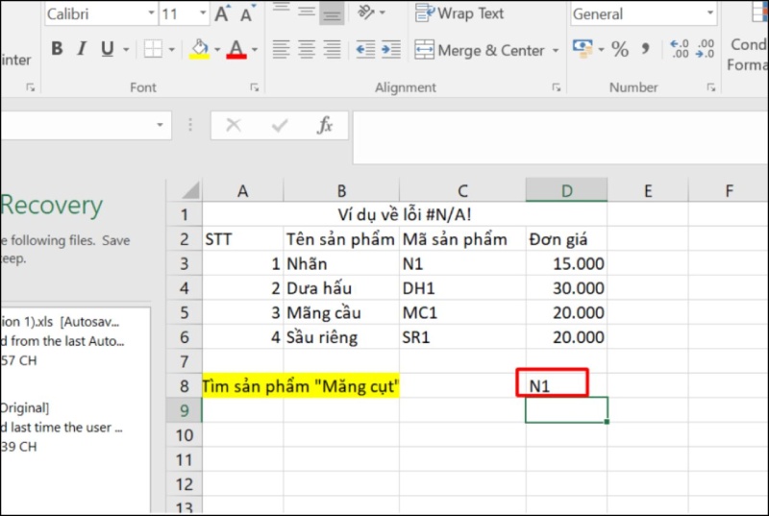Select Middle Align icon
This screenshot has height=516, width=769.
tap(307, 10)
